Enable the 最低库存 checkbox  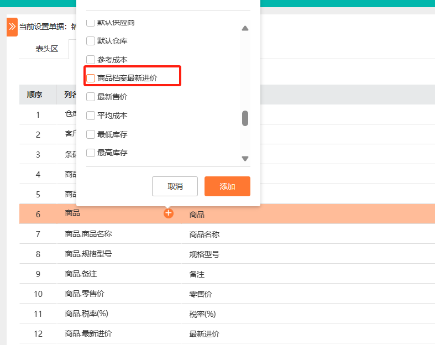click(x=91, y=134)
